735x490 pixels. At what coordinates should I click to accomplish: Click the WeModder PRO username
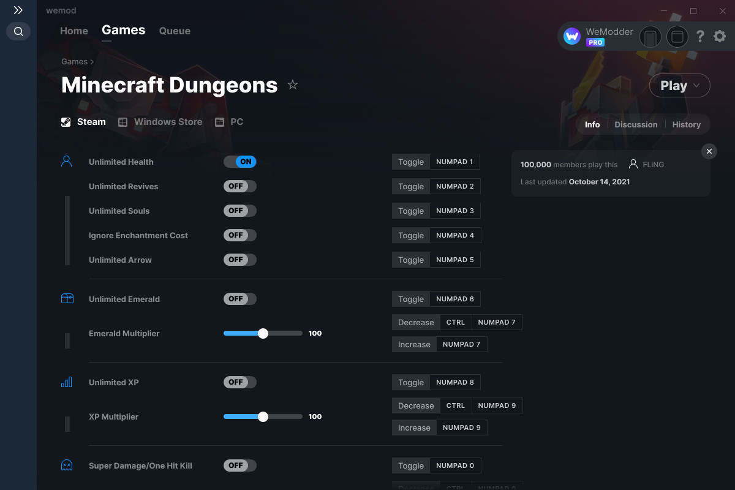point(609,32)
